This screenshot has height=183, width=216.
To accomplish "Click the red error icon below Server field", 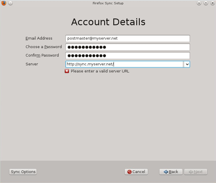I will (x=67, y=71).
